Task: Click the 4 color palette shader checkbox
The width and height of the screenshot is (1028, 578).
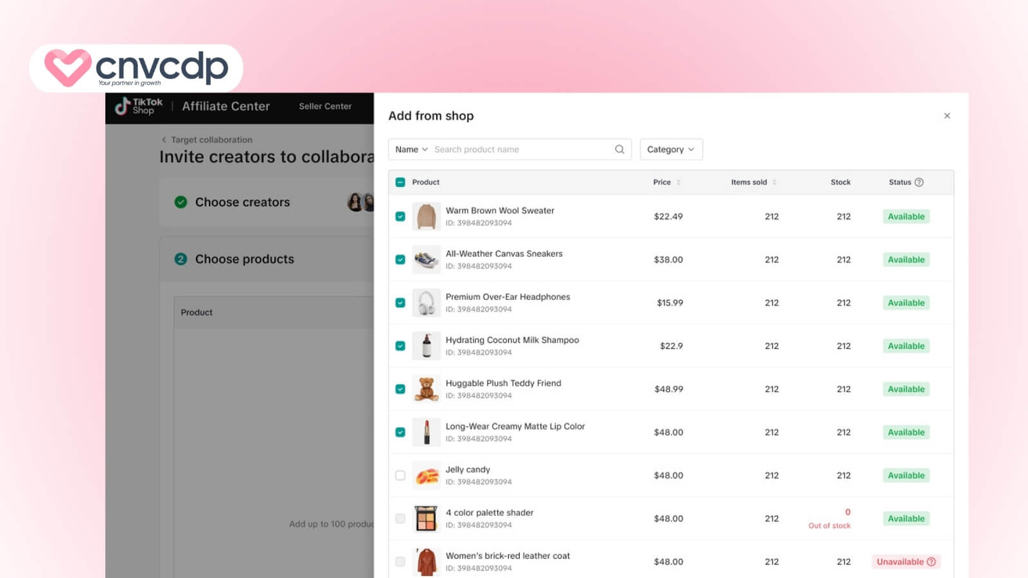Action: [400, 518]
